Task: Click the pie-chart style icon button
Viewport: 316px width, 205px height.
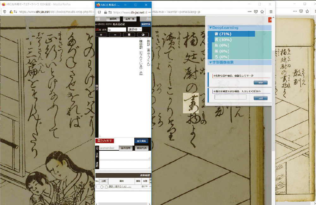Action: (143, 35)
